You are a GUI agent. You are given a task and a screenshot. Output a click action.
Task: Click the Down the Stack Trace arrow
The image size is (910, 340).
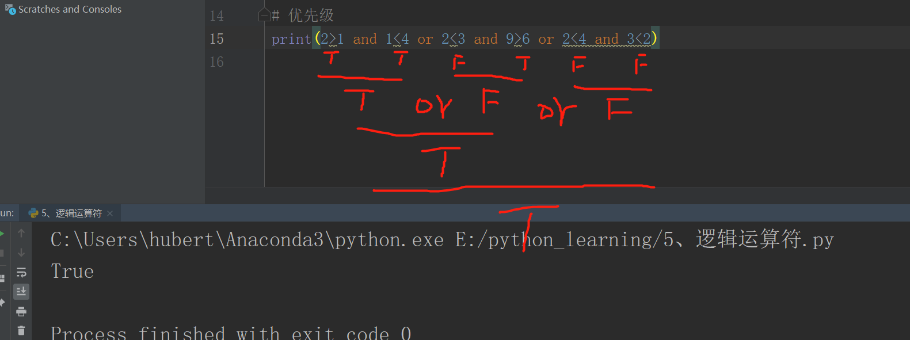coord(21,253)
